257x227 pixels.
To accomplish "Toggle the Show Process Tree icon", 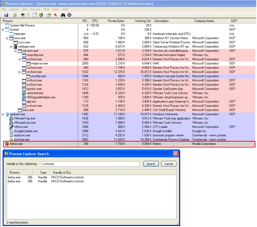I will (28, 15).
